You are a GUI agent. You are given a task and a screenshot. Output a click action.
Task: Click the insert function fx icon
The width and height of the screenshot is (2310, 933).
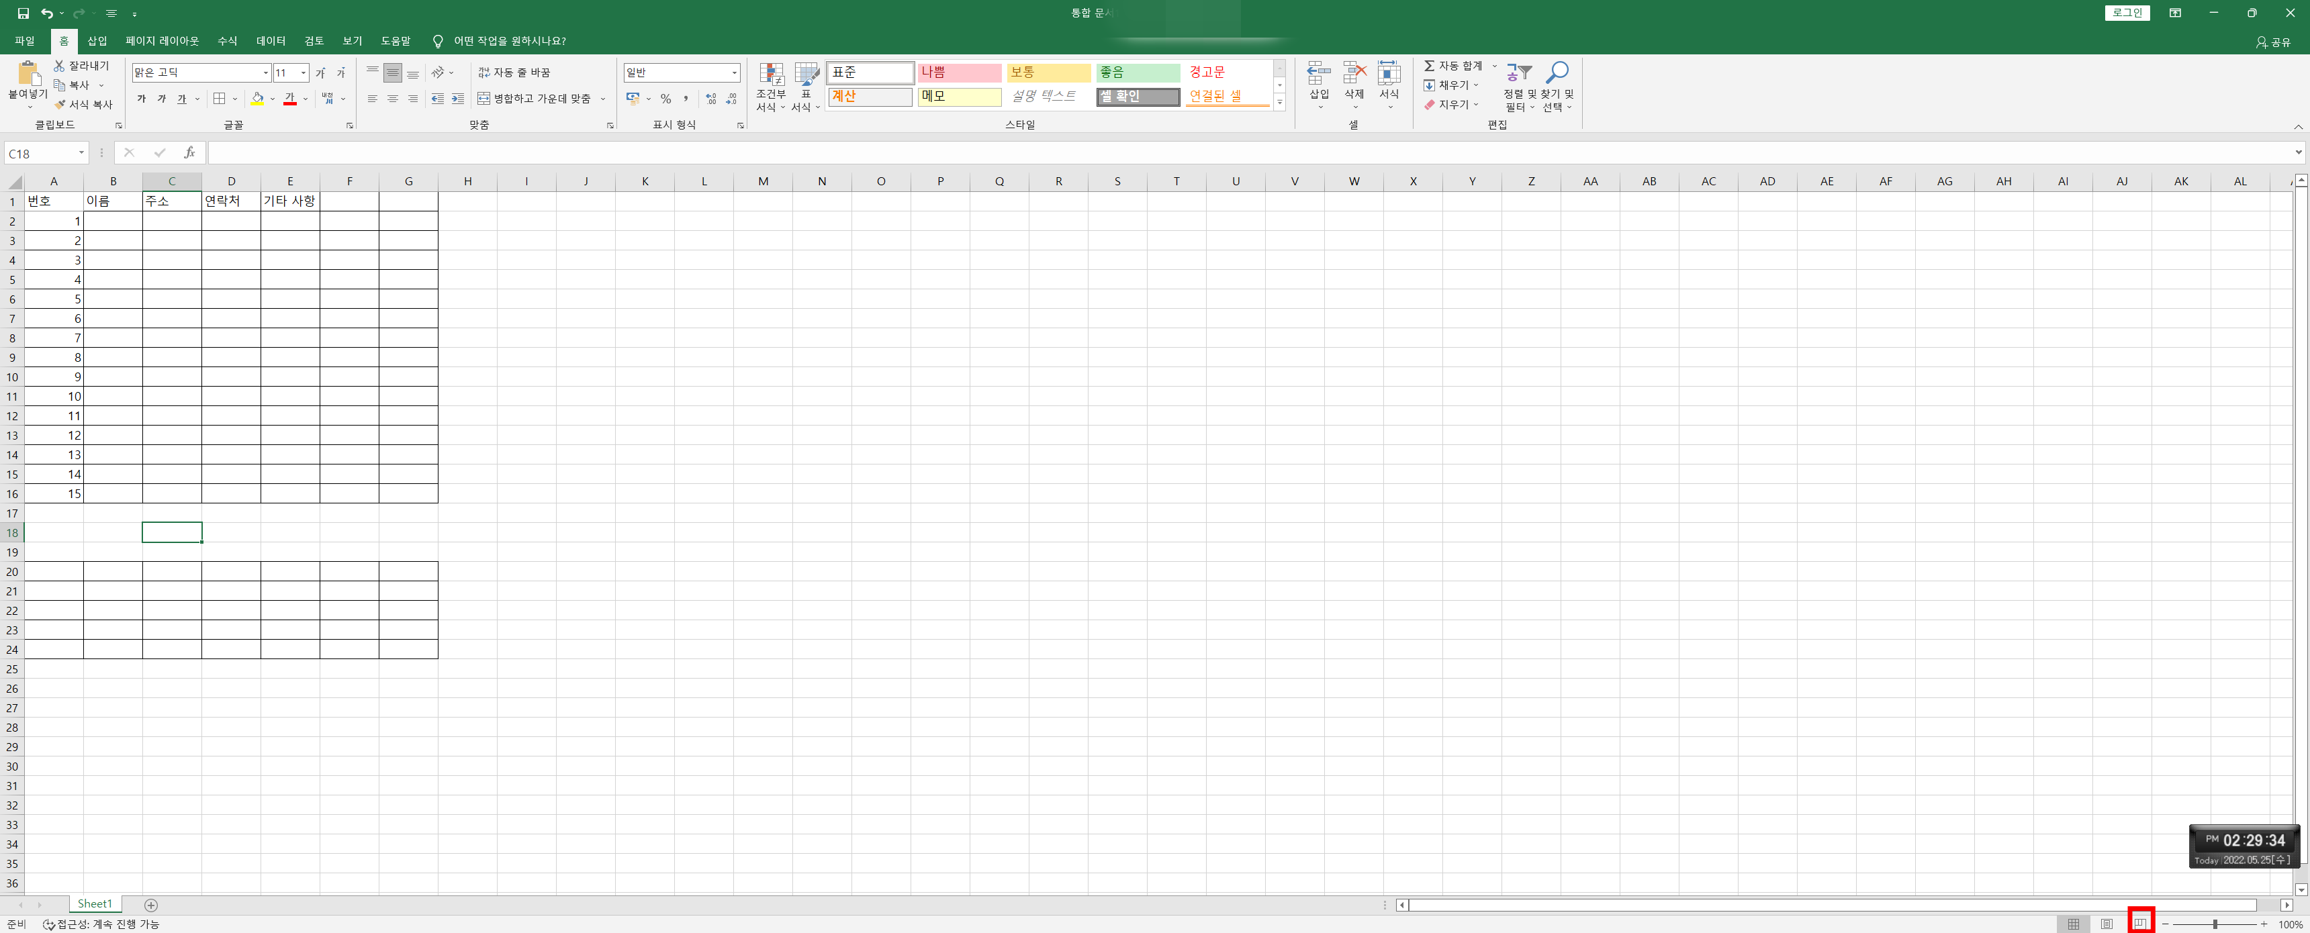click(189, 153)
